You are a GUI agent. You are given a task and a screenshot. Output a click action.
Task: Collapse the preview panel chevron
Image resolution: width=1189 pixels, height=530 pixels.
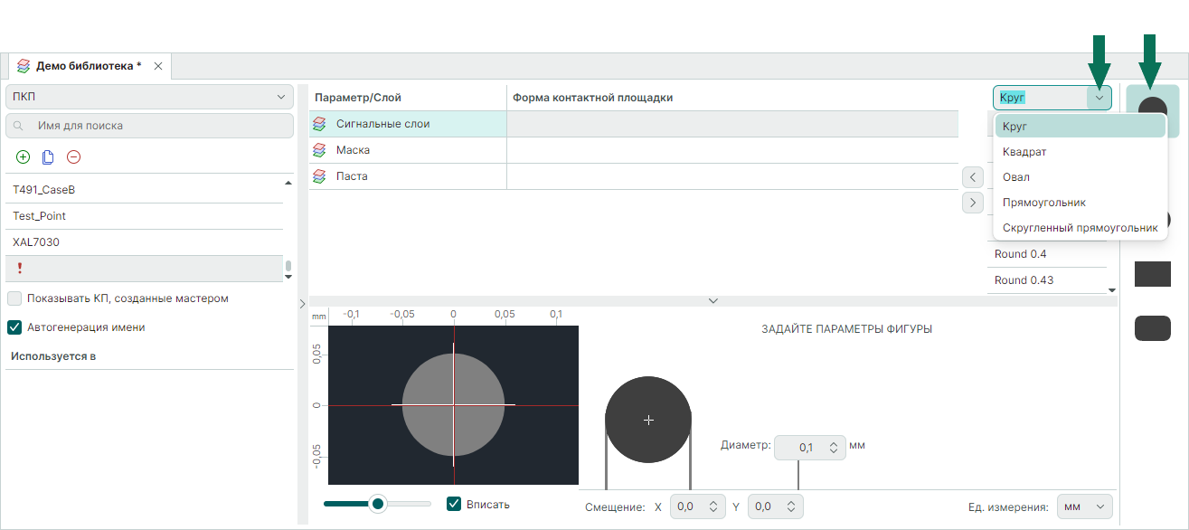[x=712, y=300]
